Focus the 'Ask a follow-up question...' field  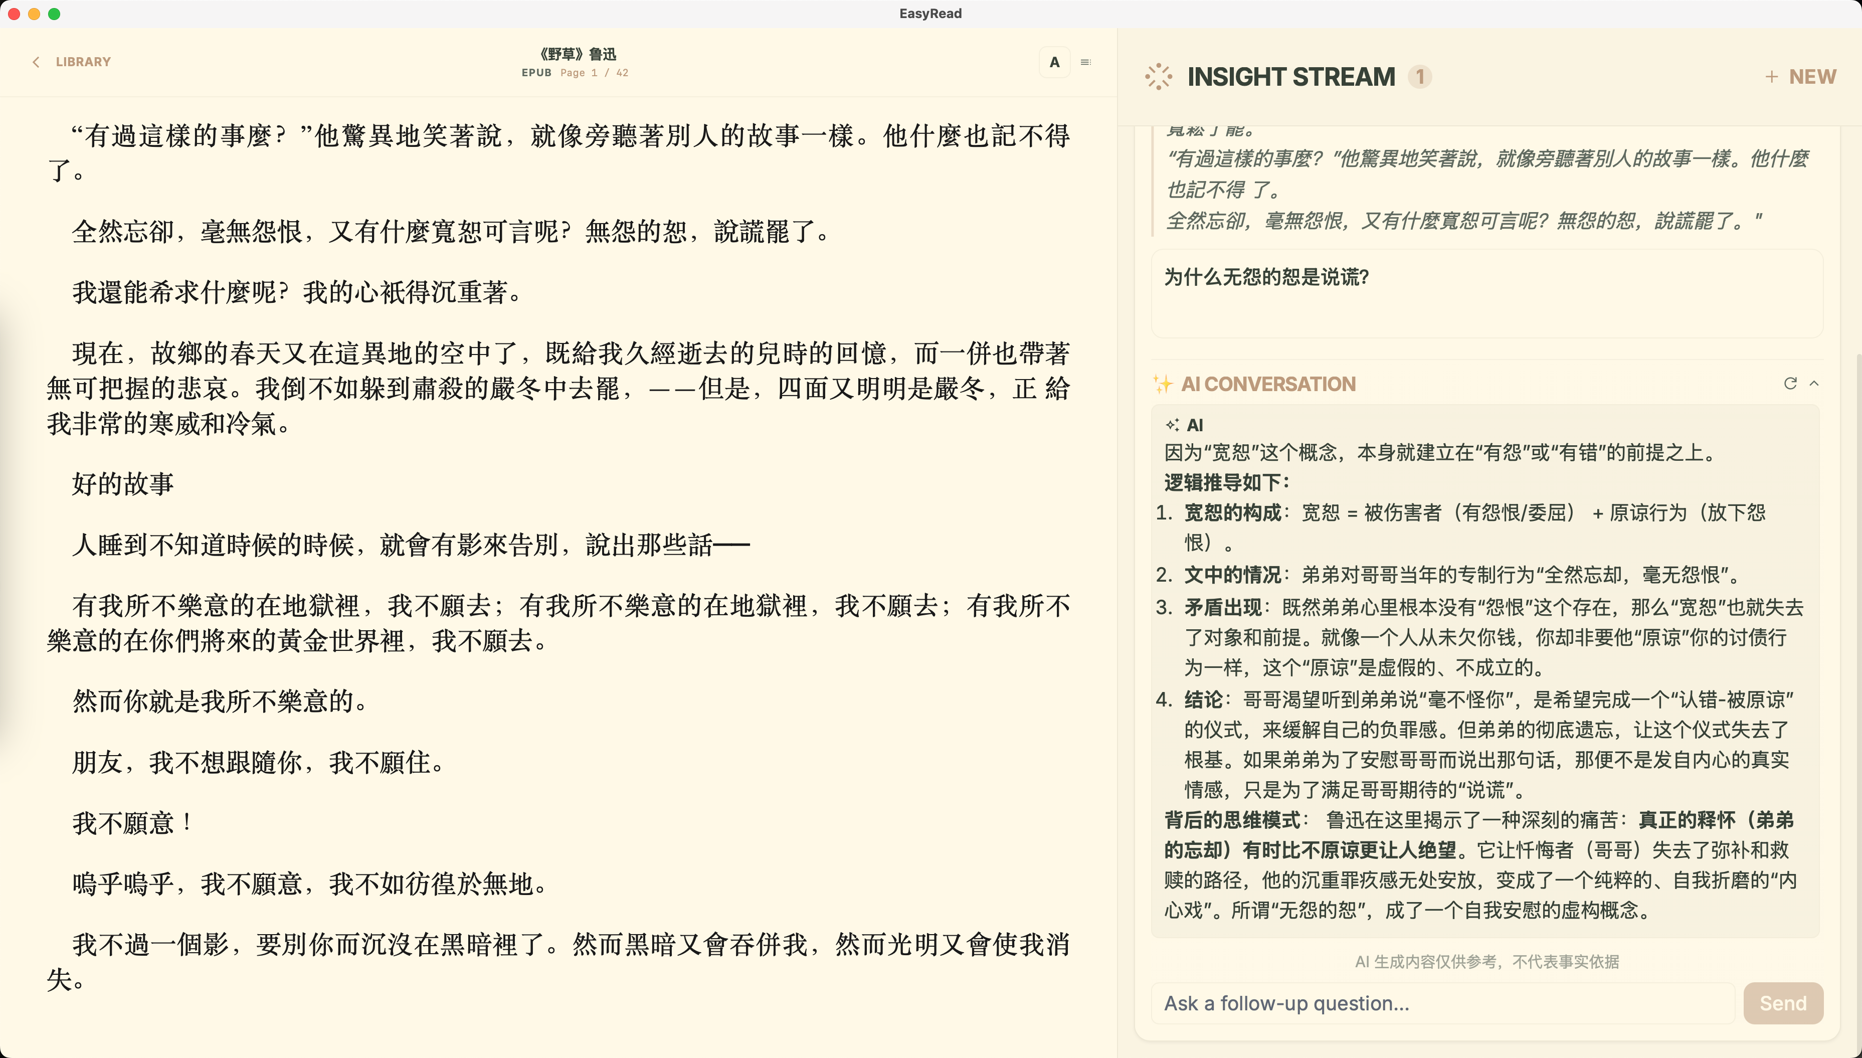click(1443, 1003)
